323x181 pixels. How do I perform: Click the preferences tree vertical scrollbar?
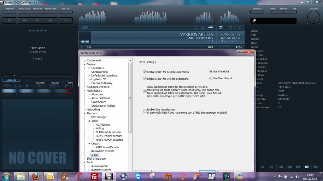coord(130,98)
